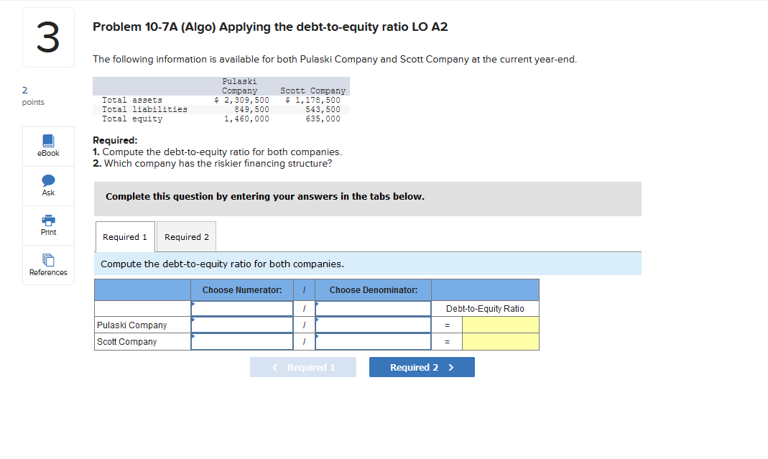Image resolution: width=768 pixels, height=459 pixels.
Task: Click the Choose Numerator column header
Action: (x=242, y=289)
